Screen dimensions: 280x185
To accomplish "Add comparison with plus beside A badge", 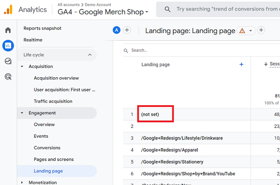I will pos(127,30).
